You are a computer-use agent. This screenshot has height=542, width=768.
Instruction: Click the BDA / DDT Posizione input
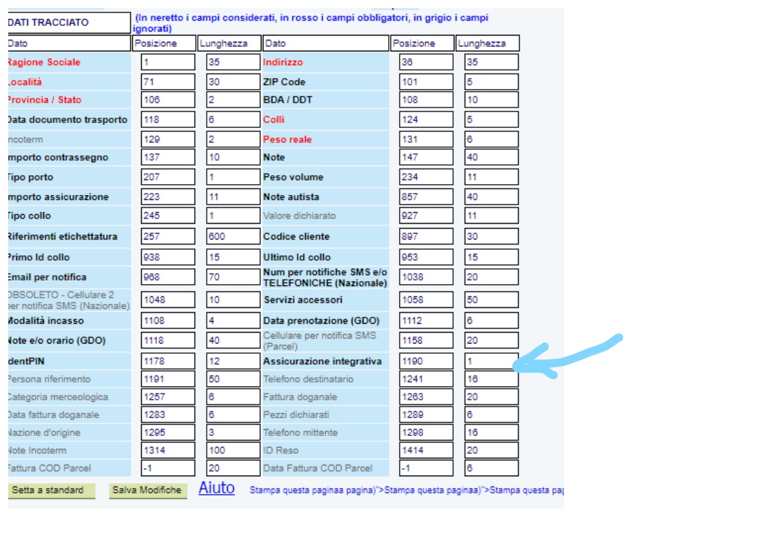tap(426, 100)
